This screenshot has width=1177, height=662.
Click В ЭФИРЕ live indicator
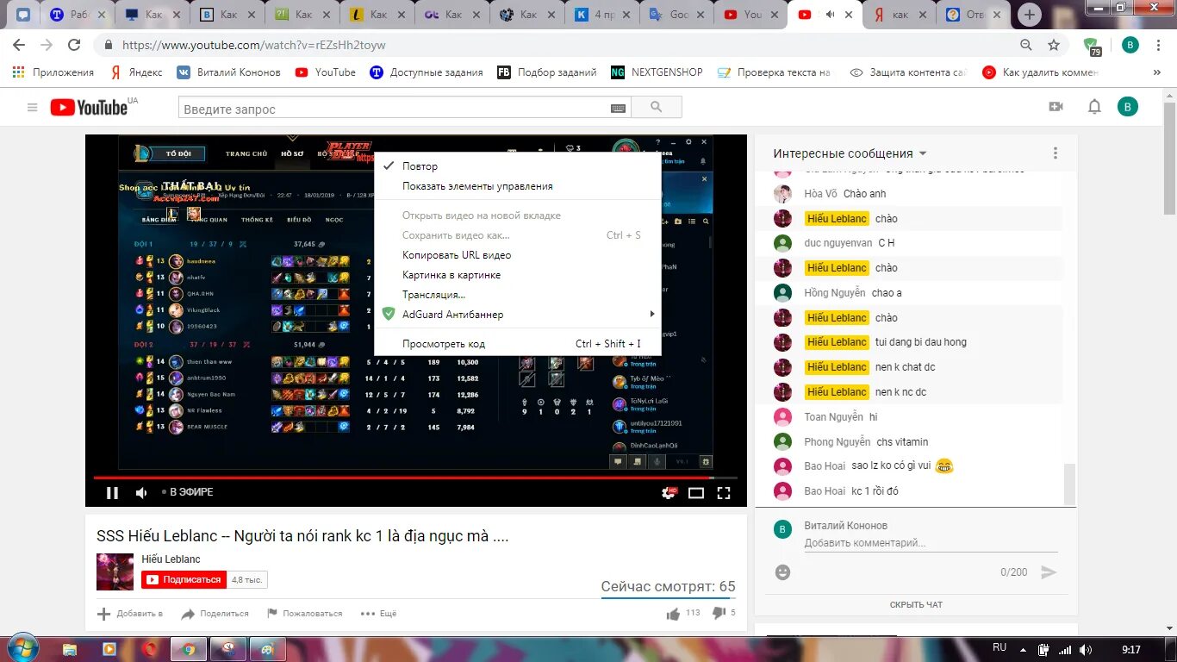click(x=188, y=492)
